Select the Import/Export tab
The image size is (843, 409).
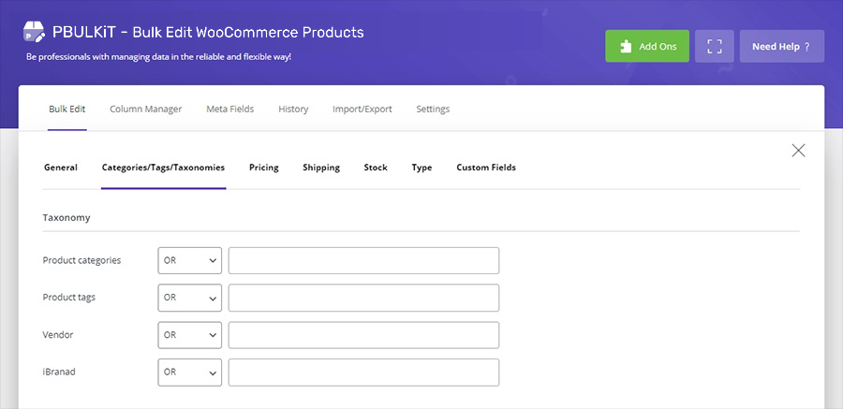pos(362,110)
